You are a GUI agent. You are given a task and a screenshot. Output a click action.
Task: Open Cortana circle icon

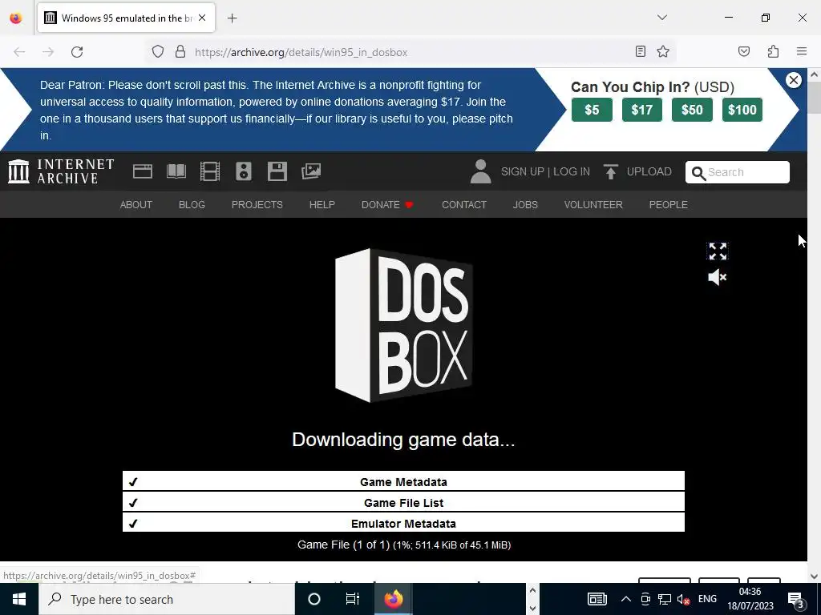pos(314,599)
